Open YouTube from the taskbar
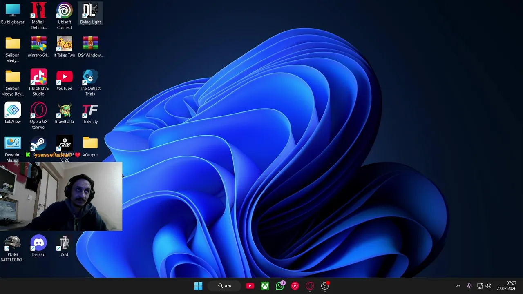The height and width of the screenshot is (294, 523). 250,286
